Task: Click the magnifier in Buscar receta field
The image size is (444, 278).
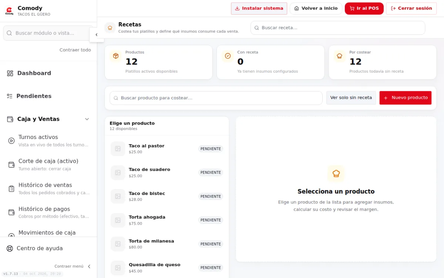Action: click(256, 28)
